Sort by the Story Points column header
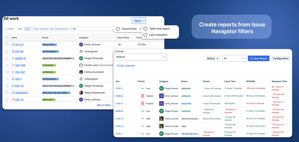Image resolution: width=299 pixels, height=142 pixels. pyautogui.click(x=123, y=38)
